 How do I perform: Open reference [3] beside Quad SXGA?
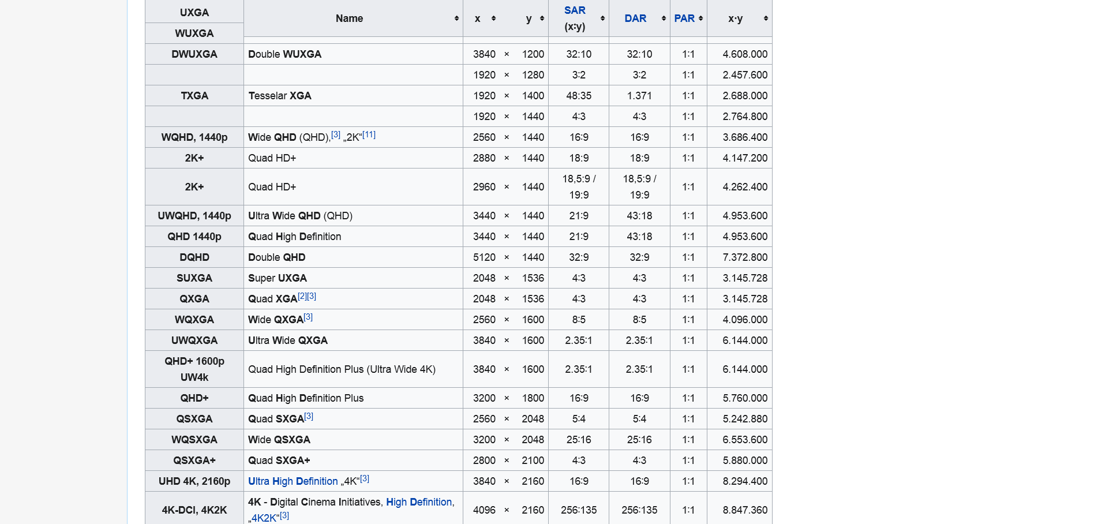pyautogui.click(x=309, y=415)
